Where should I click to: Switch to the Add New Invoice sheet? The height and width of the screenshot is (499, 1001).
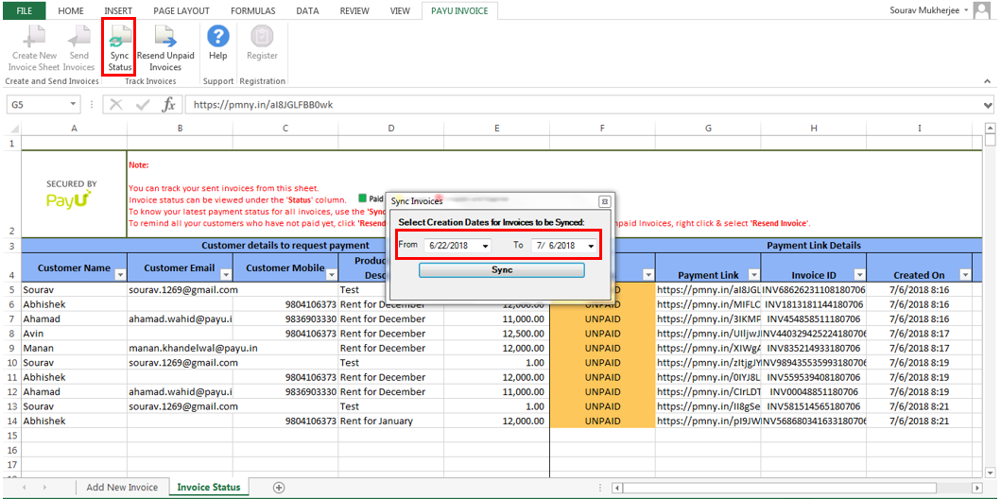[122, 487]
